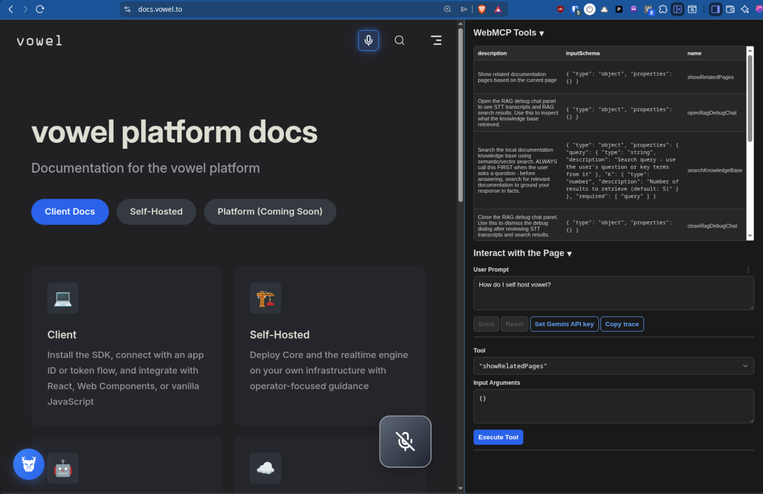
Task: Go back with the browser back arrow
Action: (x=11, y=9)
